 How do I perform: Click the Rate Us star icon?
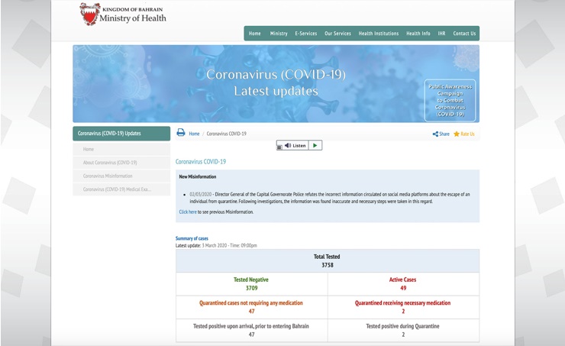(457, 134)
